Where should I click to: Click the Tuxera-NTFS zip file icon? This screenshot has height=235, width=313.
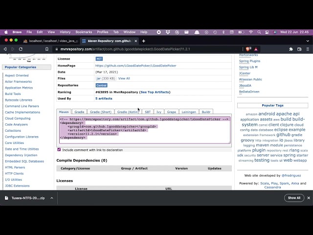6,198
